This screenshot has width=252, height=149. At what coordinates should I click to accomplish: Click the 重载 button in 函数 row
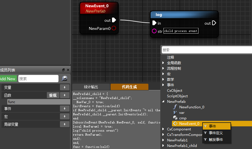click(x=53, y=95)
